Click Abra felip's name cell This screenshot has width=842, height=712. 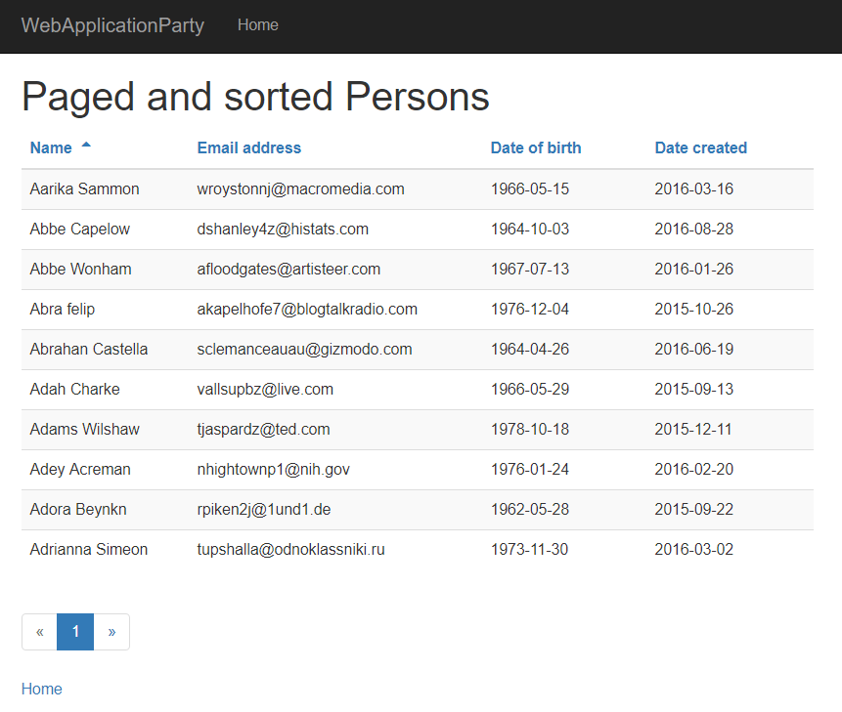(61, 309)
